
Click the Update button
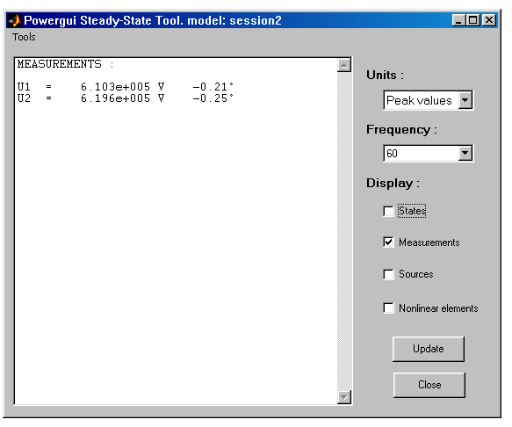428,349
